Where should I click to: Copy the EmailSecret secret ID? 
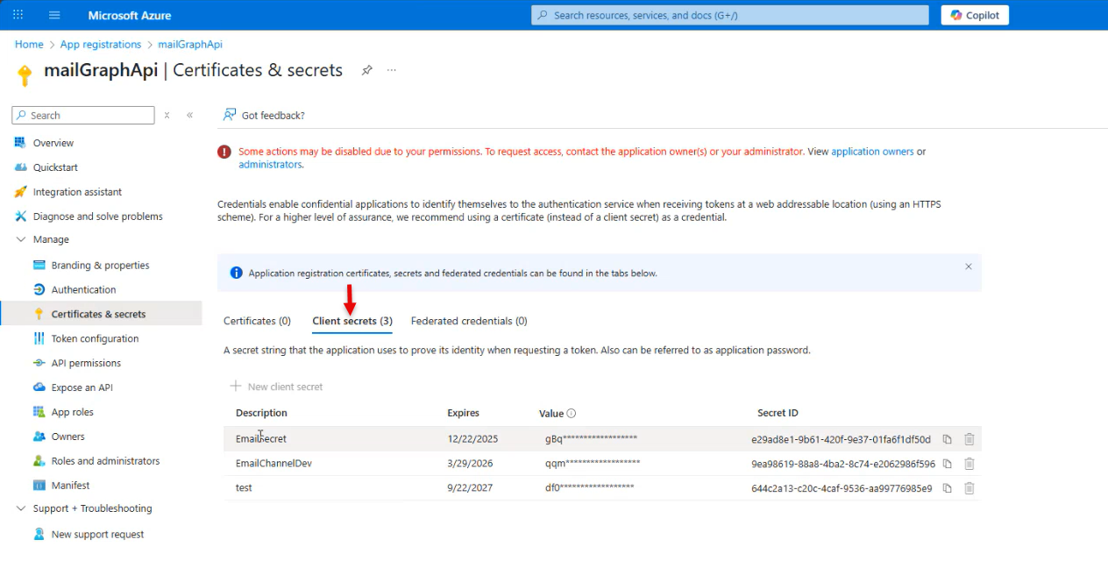click(x=948, y=439)
